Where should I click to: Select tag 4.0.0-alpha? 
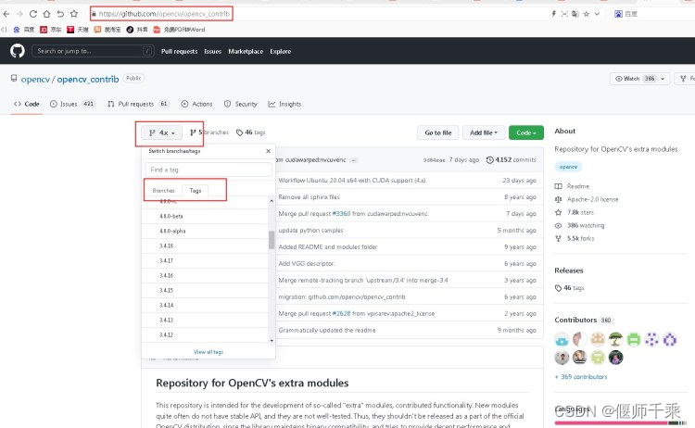205,232
